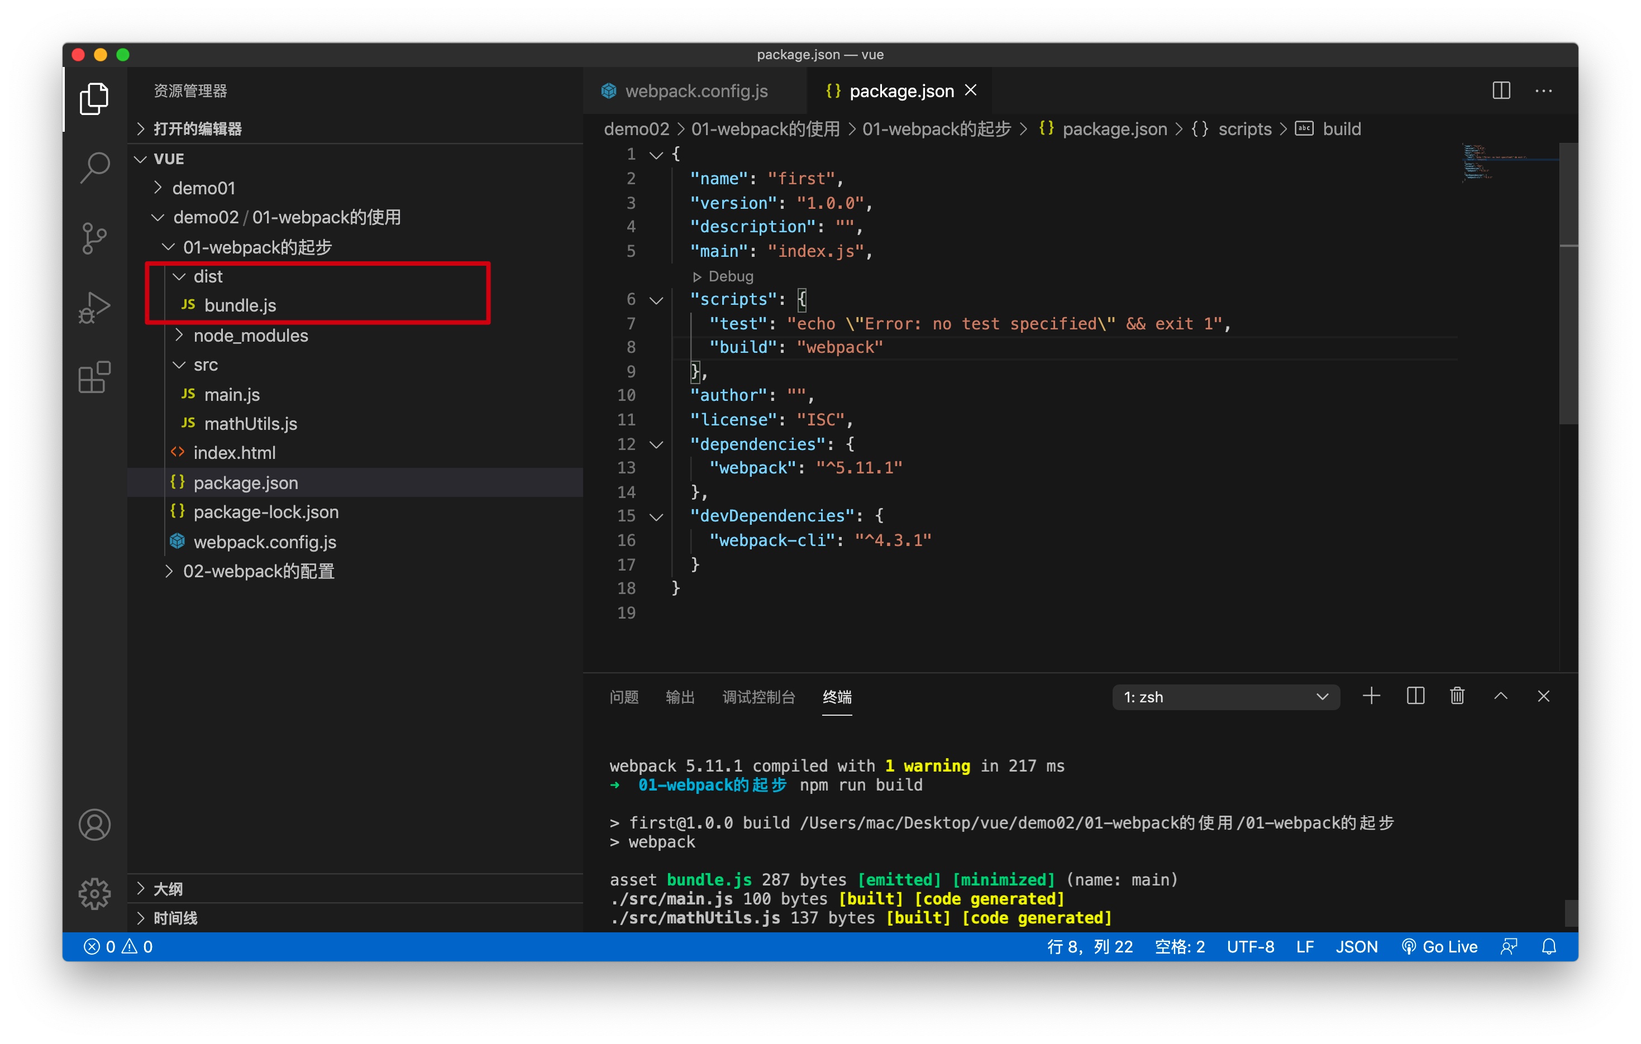The width and height of the screenshot is (1641, 1044).
Task: Switch to the webpack.config.js tab
Action: click(695, 91)
